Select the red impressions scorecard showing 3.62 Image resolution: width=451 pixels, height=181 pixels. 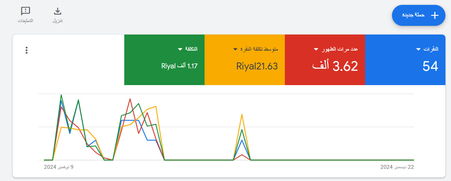point(325,60)
